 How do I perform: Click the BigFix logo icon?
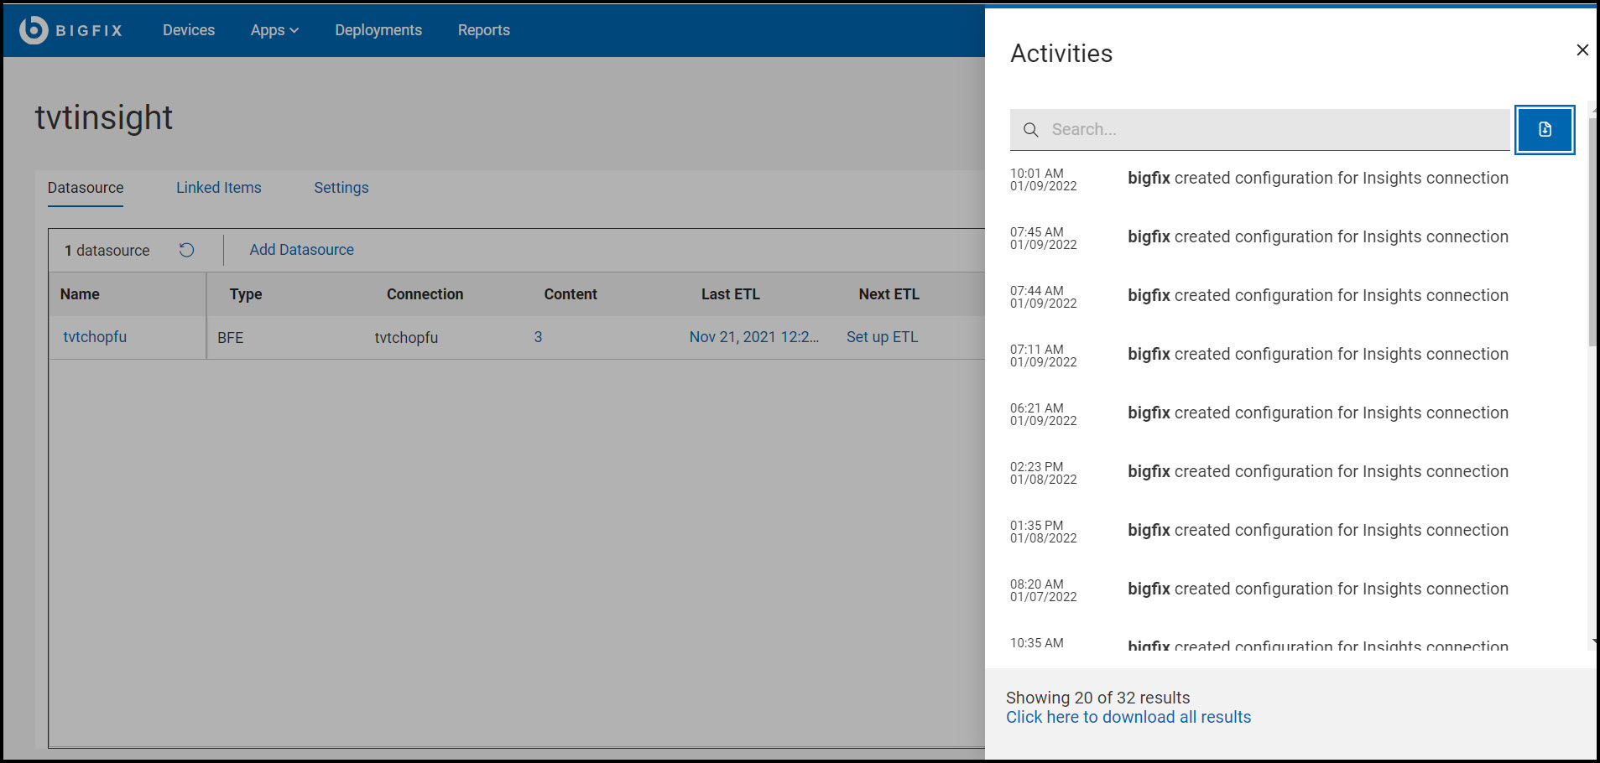tap(34, 30)
